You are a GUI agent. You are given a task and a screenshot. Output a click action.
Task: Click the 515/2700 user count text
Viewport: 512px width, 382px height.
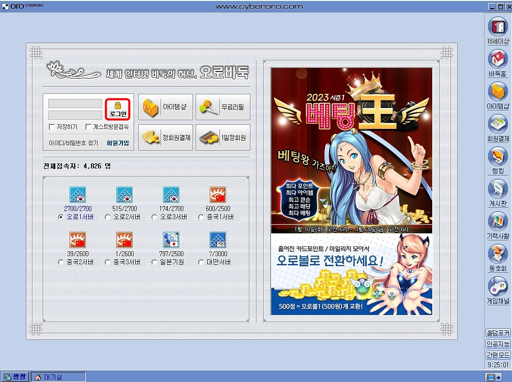[x=124, y=209]
